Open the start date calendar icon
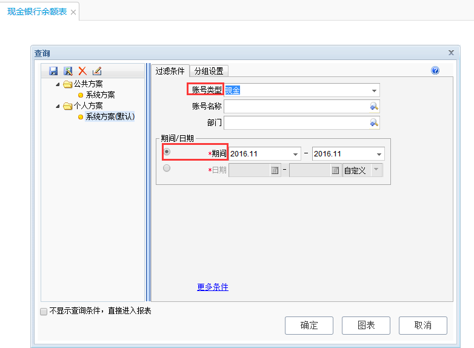The width and height of the screenshot is (474, 348). [x=275, y=170]
